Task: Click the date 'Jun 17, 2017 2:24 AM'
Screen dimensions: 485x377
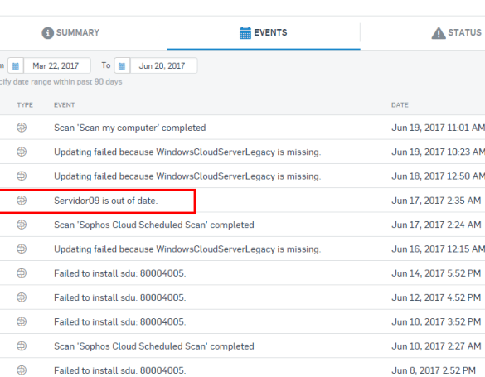Action: click(x=436, y=225)
